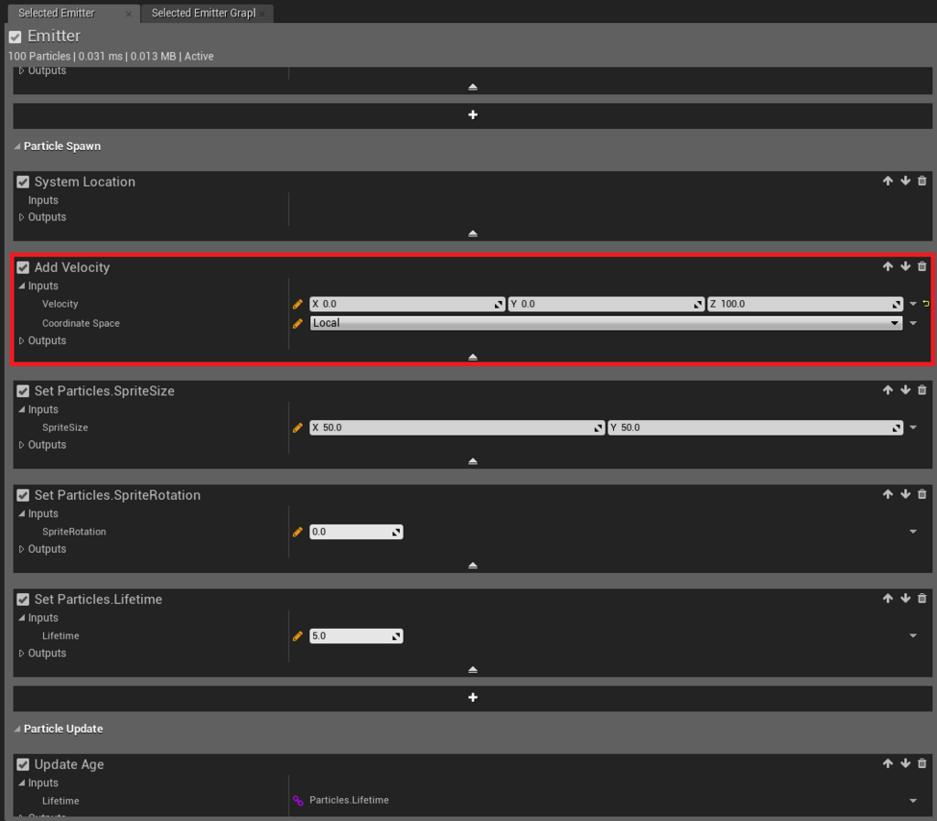Expand the System Location Outputs group
Image resolution: width=937 pixels, height=821 pixels.
22,217
